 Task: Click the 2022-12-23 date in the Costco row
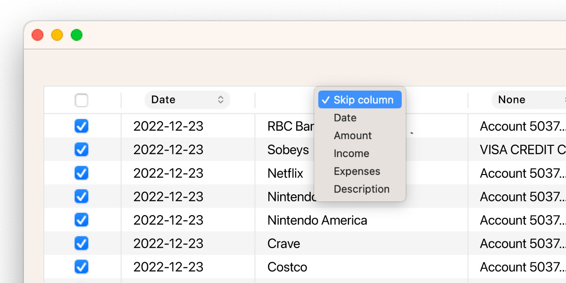click(168, 267)
